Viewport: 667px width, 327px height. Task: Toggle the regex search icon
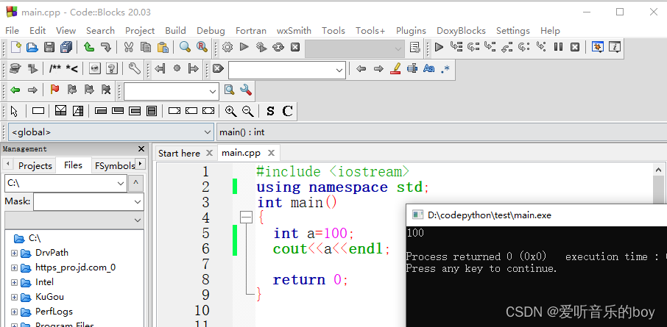(445, 69)
